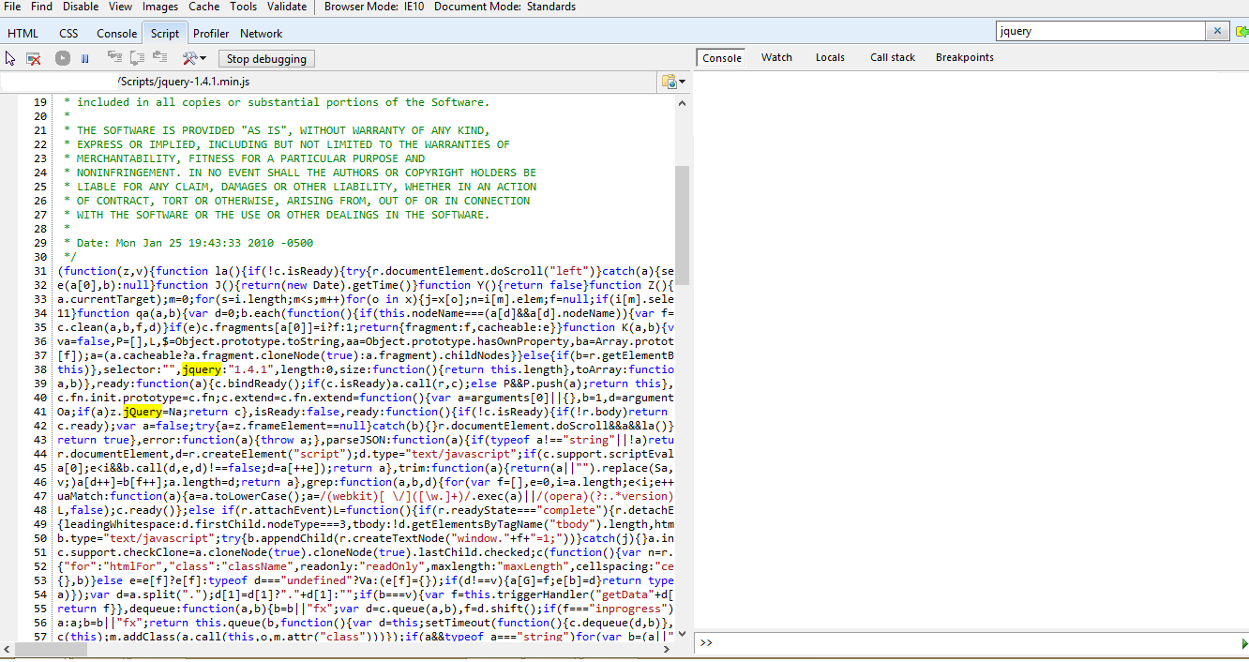Click the previous search result arrow icon
Screen dimensions: 1249x662
tap(1241, 31)
